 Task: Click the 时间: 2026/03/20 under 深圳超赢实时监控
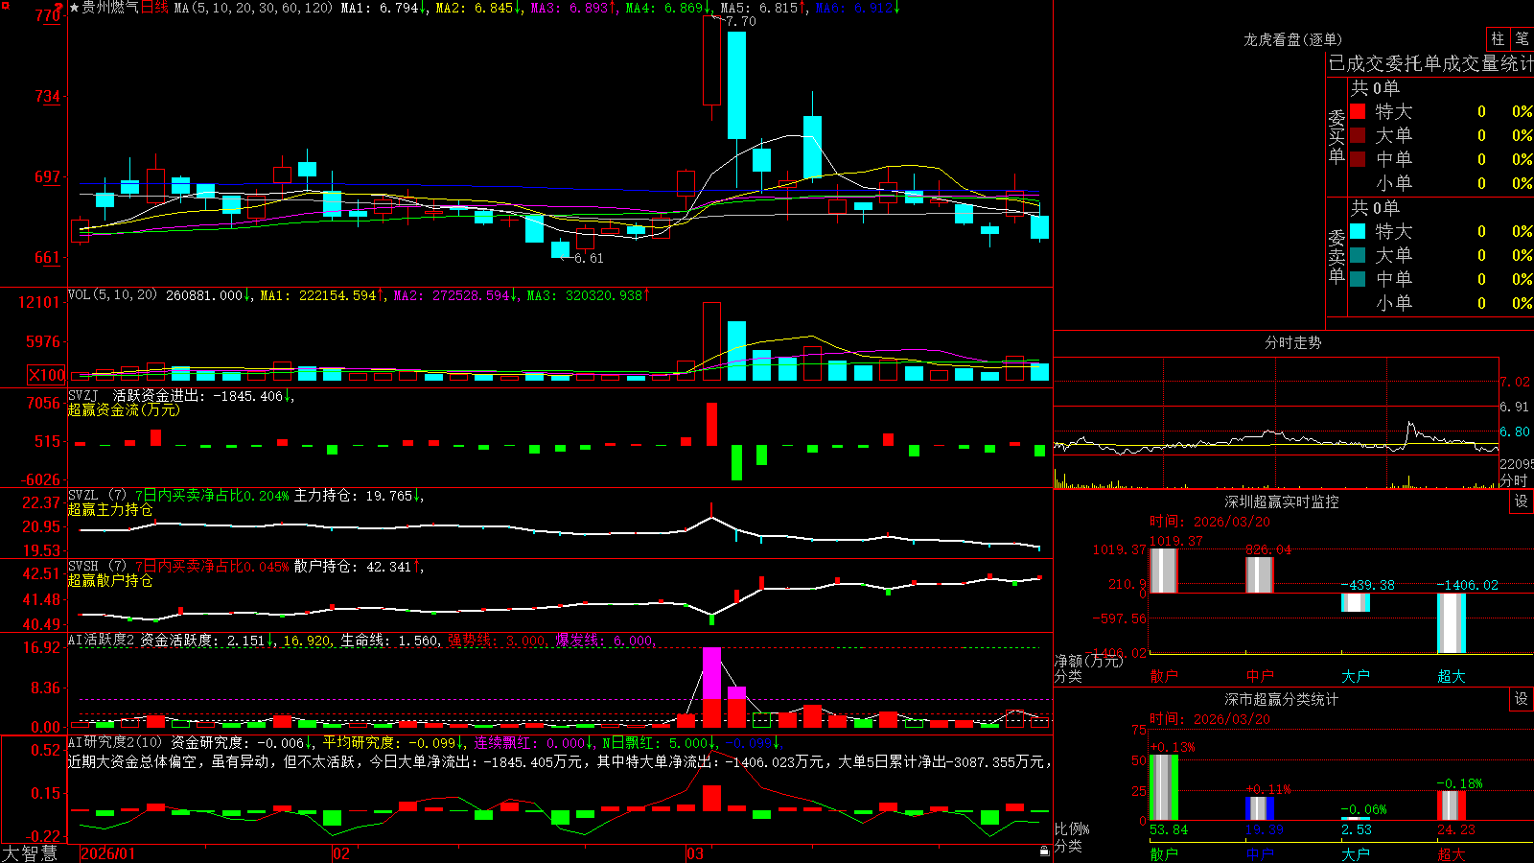click(x=1210, y=522)
